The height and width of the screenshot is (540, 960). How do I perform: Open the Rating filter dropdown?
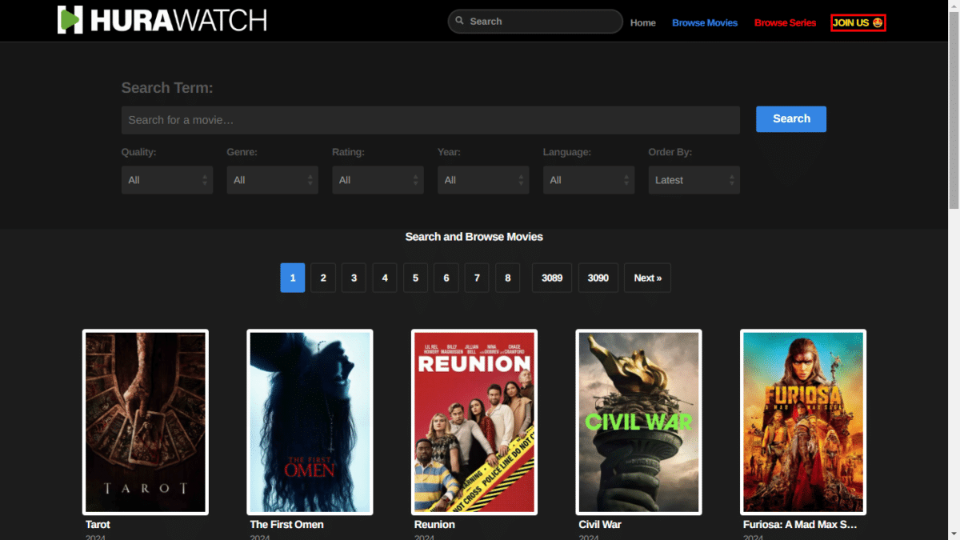point(378,180)
